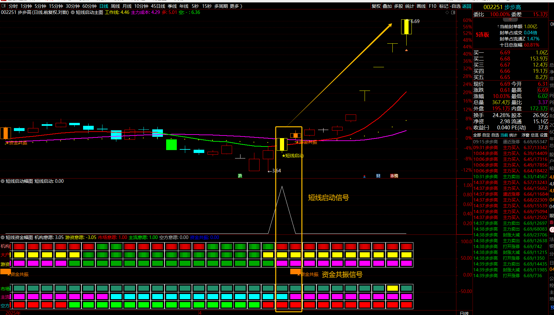
Task: Click the 3.64 low price label
Action: pos(276,171)
